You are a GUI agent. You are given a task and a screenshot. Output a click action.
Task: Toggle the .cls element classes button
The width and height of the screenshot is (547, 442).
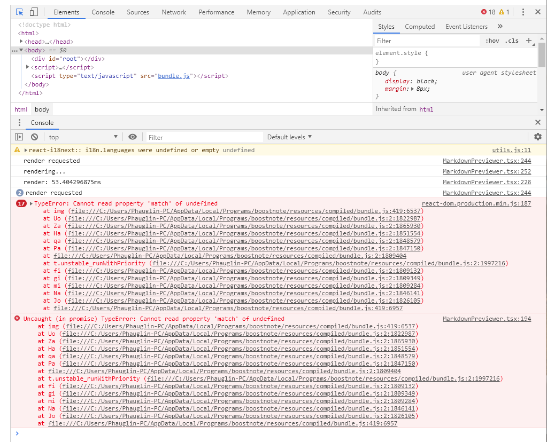(x=511, y=41)
